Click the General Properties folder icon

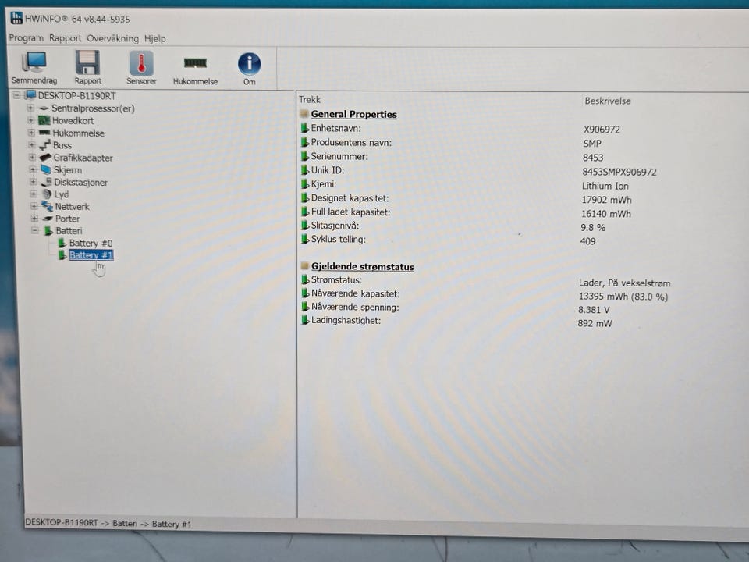[x=304, y=114]
